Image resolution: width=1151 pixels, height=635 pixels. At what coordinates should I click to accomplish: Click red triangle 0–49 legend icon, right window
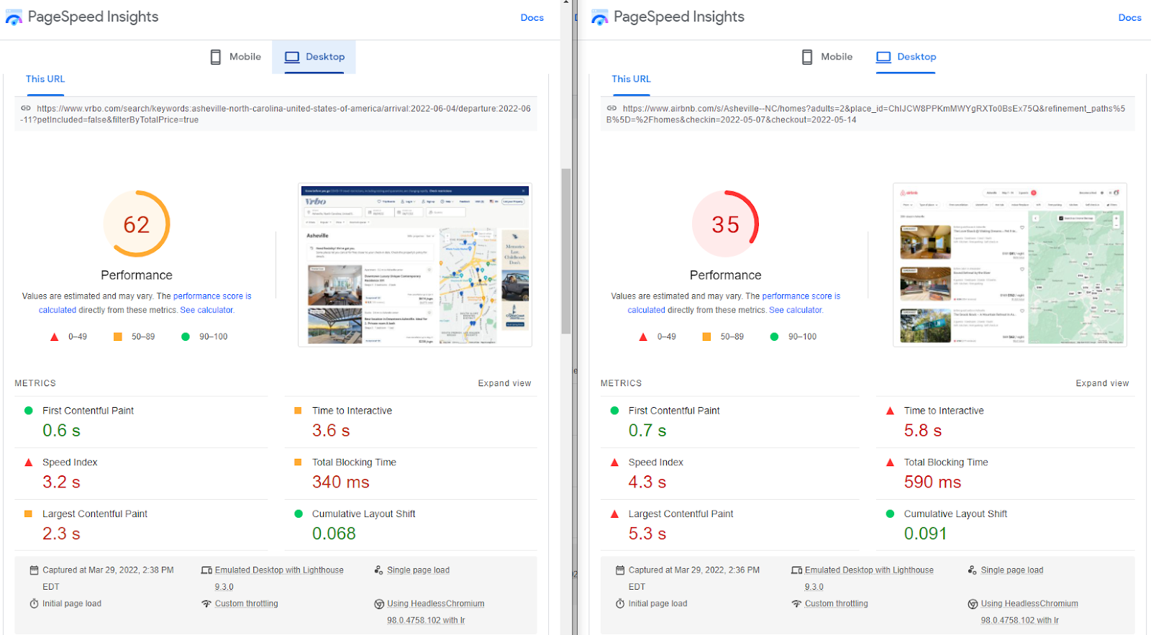643,337
